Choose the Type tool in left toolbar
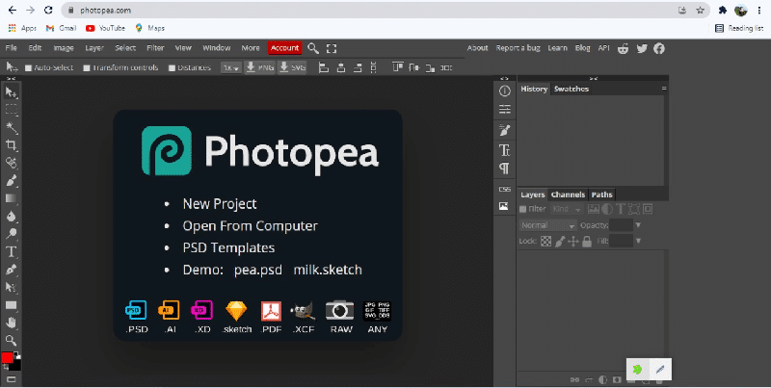The image size is (771, 388). click(12, 251)
